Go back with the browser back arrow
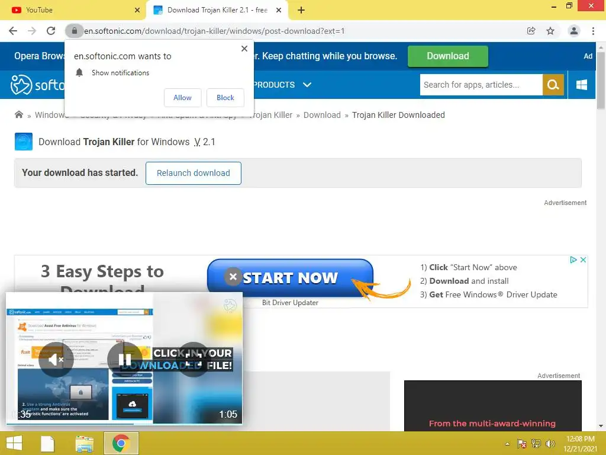The height and width of the screenshot is (455, 606). [13, 31]
